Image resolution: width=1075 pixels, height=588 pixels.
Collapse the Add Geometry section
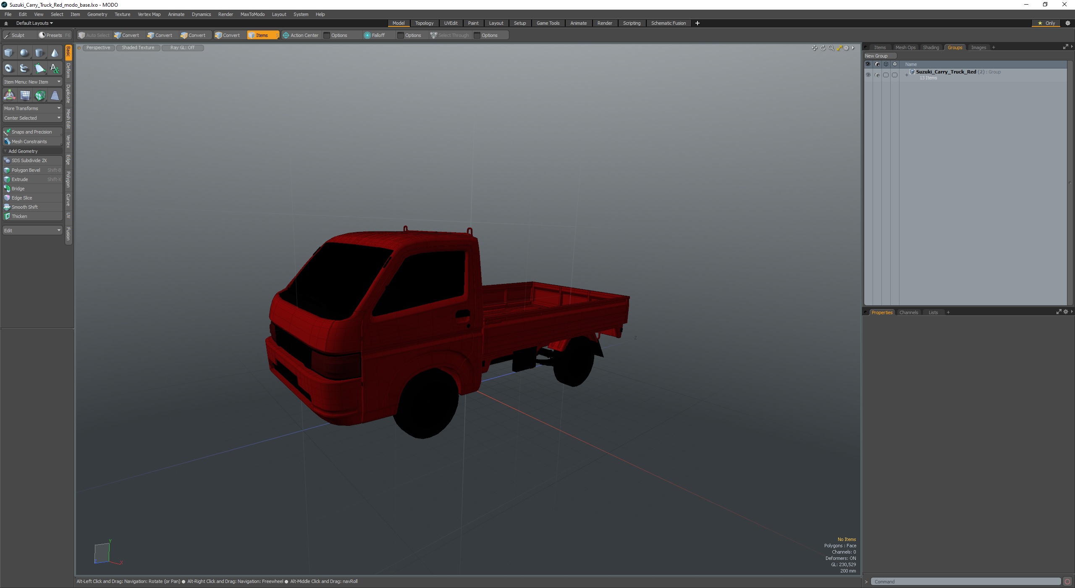(x=32, y=151)
